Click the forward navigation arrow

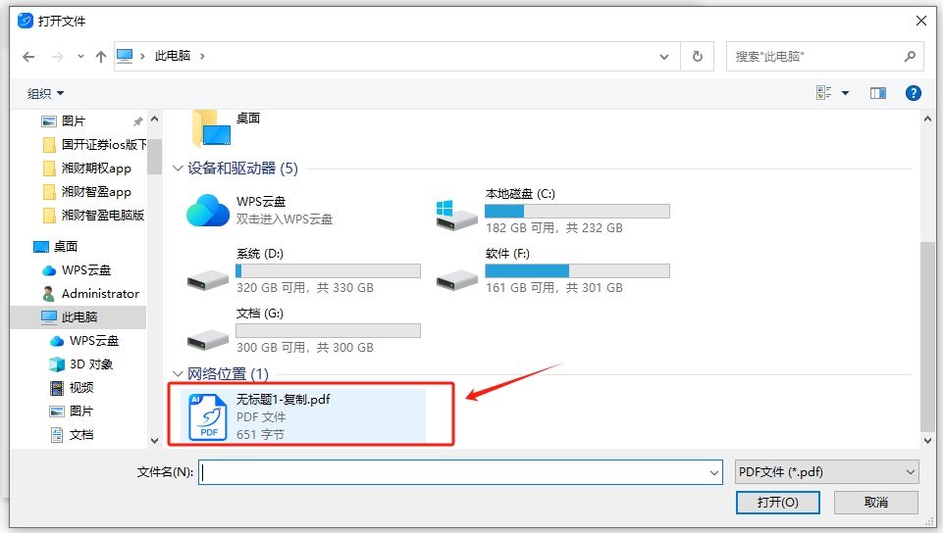pyautogui.click(x=58, y=57)
